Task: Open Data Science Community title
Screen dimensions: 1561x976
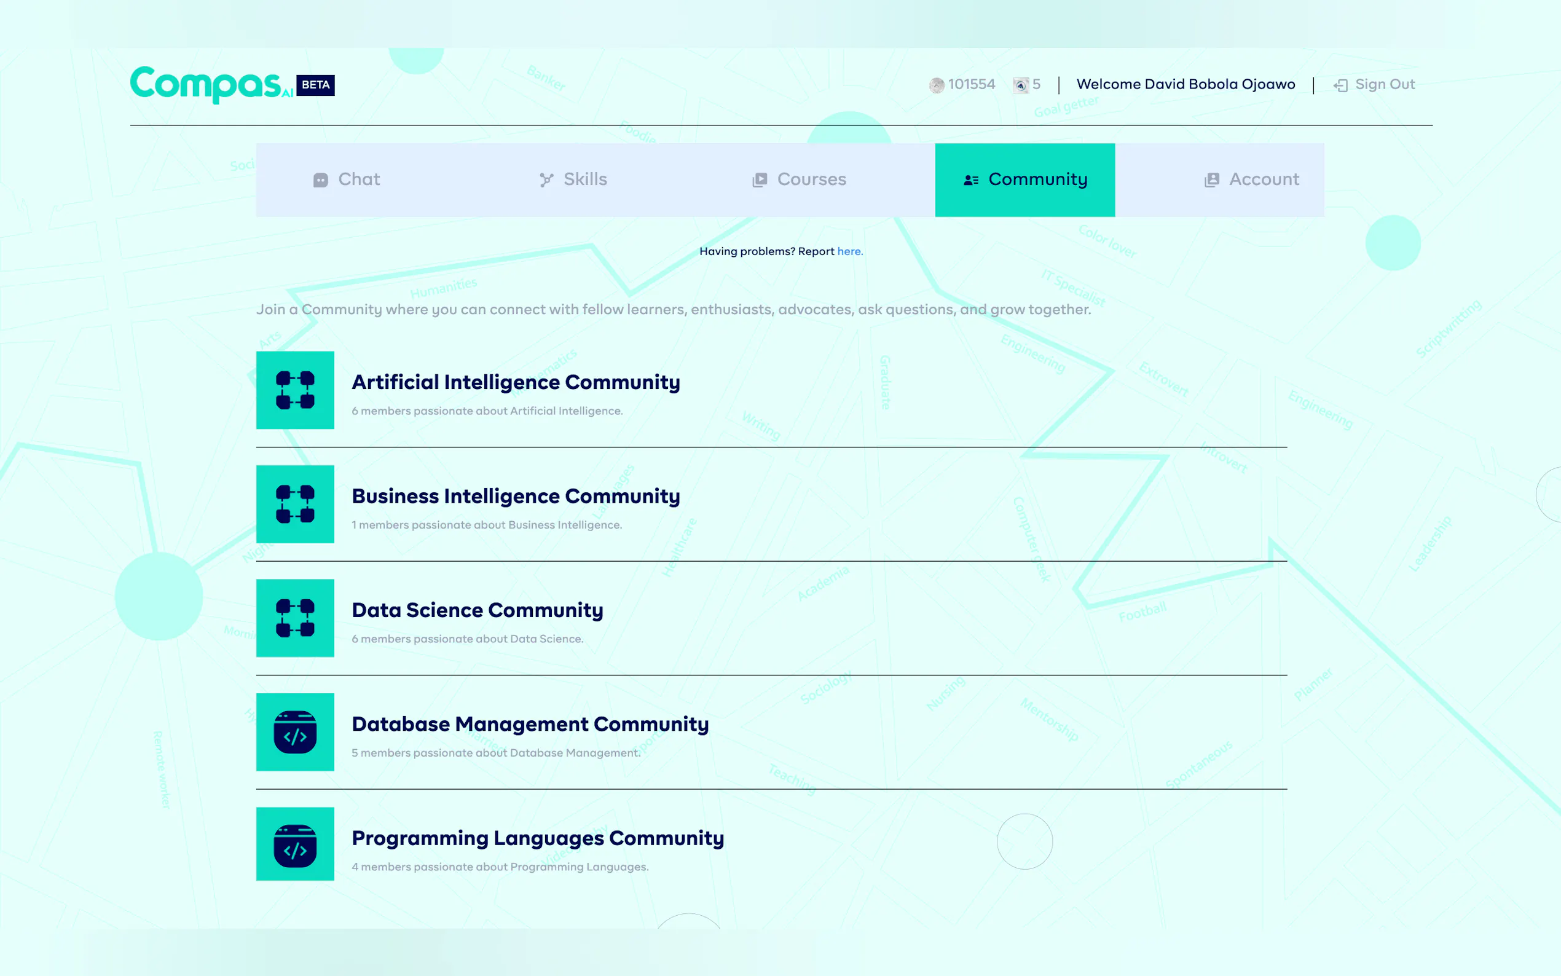Action: click(477, 610)
